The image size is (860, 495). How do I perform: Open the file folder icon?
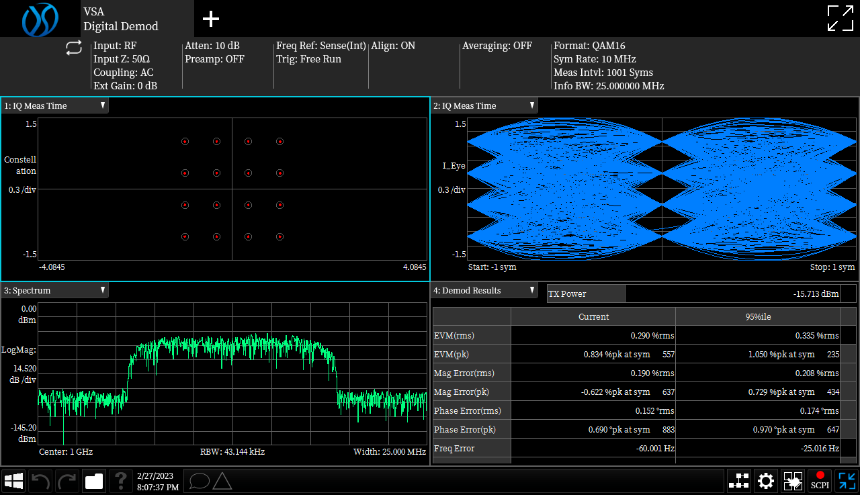coord(94,481)
